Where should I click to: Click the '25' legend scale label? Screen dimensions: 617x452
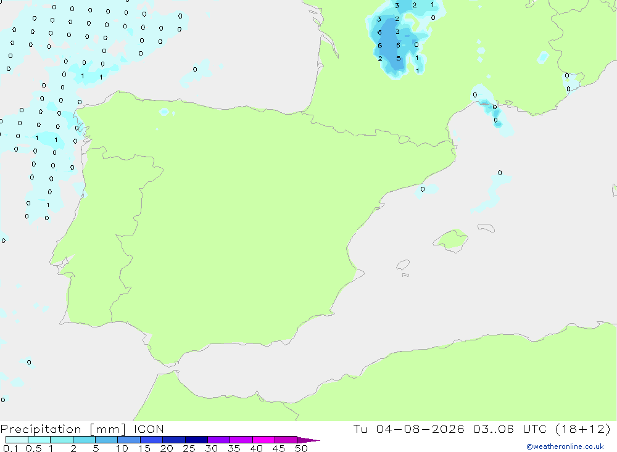pos(189,448)
